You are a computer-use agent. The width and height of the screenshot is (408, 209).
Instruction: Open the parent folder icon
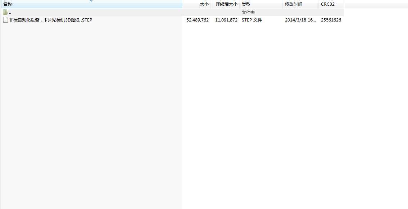pos(5,12)
